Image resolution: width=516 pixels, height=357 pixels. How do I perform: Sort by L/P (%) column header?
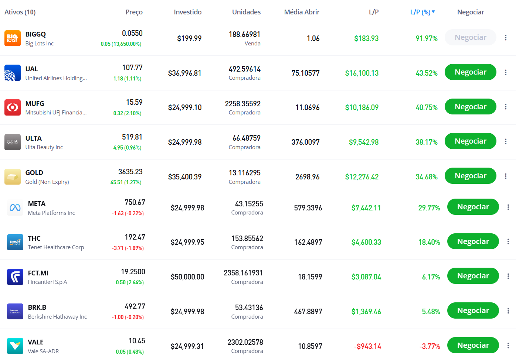(x=422, y=12)
